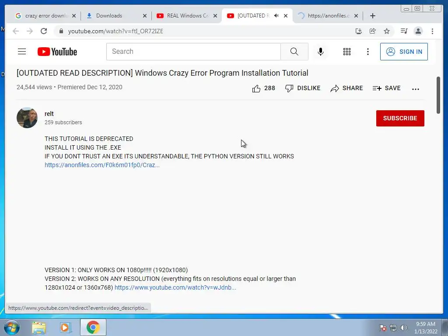Share this page from address bar icon
This screenshot has height=336, width=448.
[373, 31]
